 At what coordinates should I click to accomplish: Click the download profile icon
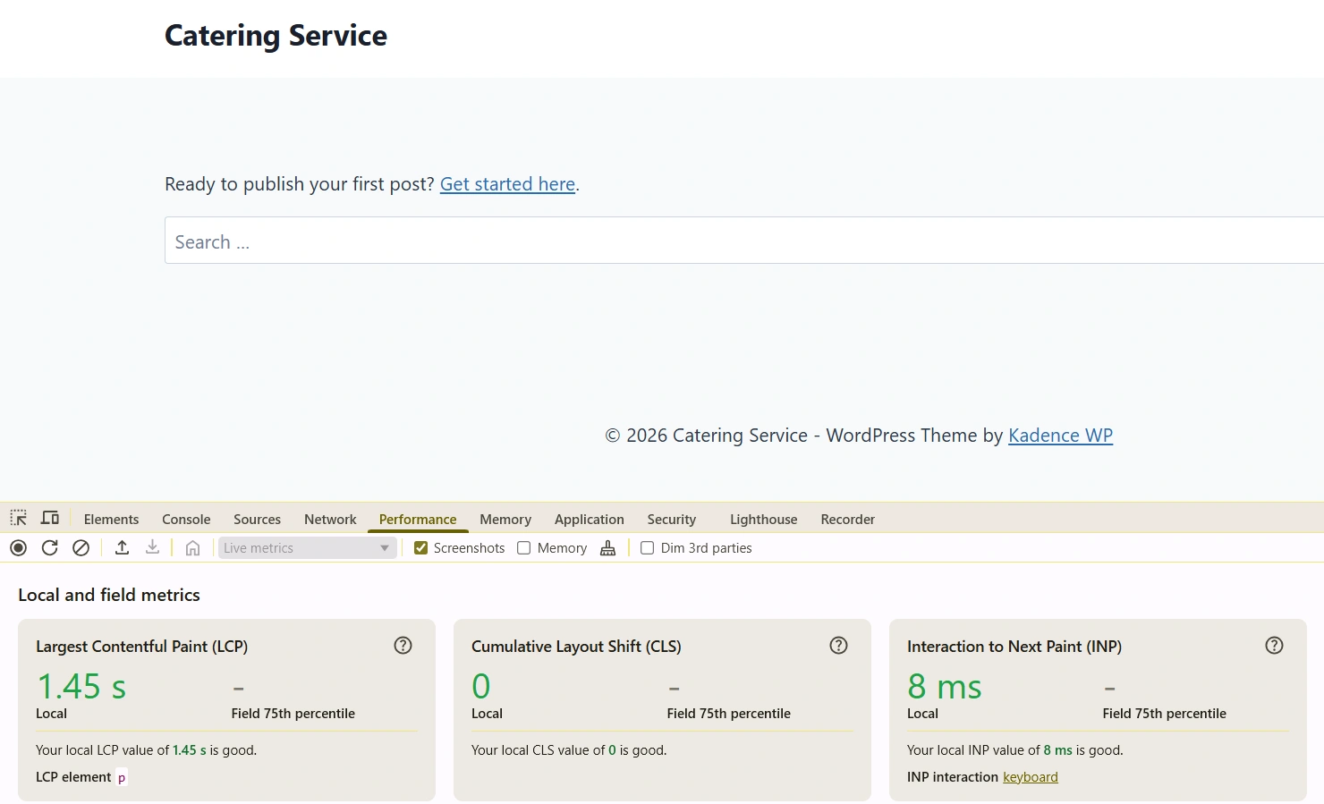click(x=153, y=547)
